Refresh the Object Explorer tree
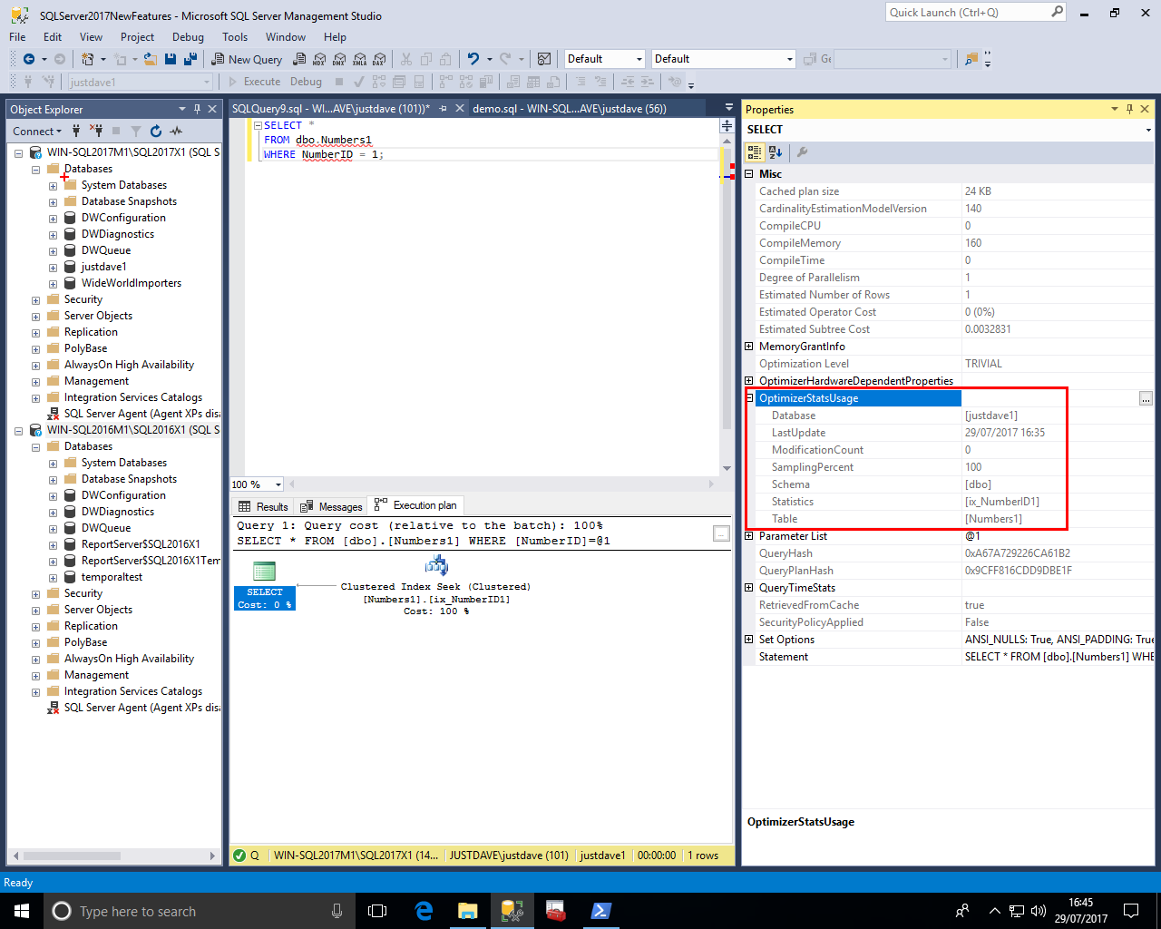Viewport: 1161px width, 929px height. point(156,132)
